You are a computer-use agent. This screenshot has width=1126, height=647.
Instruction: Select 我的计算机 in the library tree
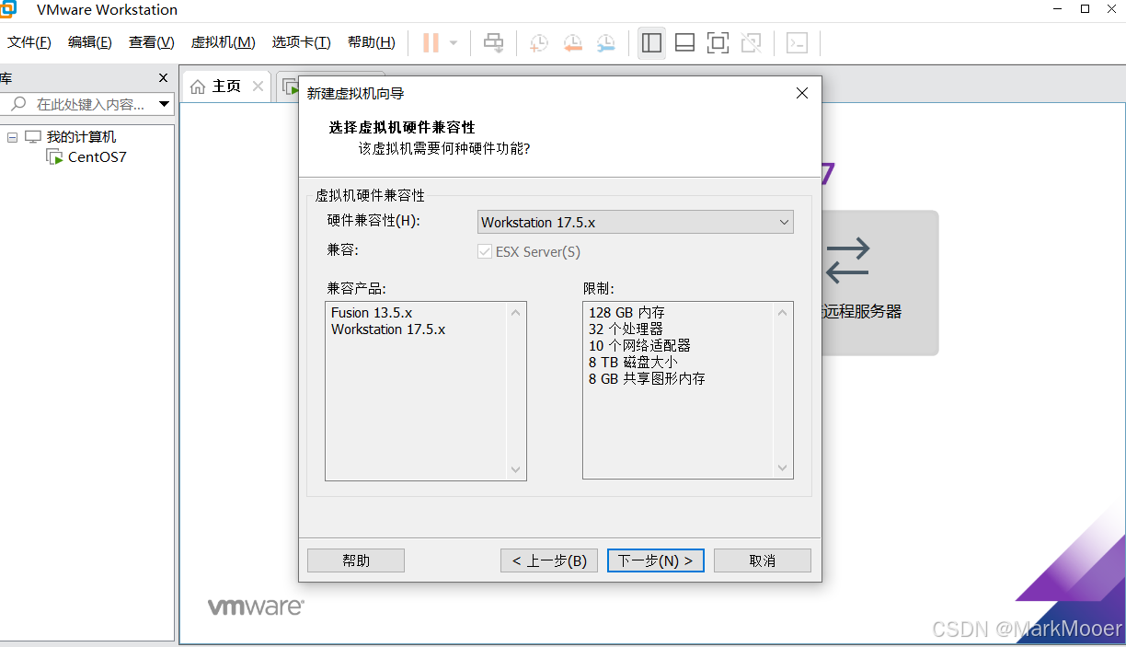coord(82,137)
